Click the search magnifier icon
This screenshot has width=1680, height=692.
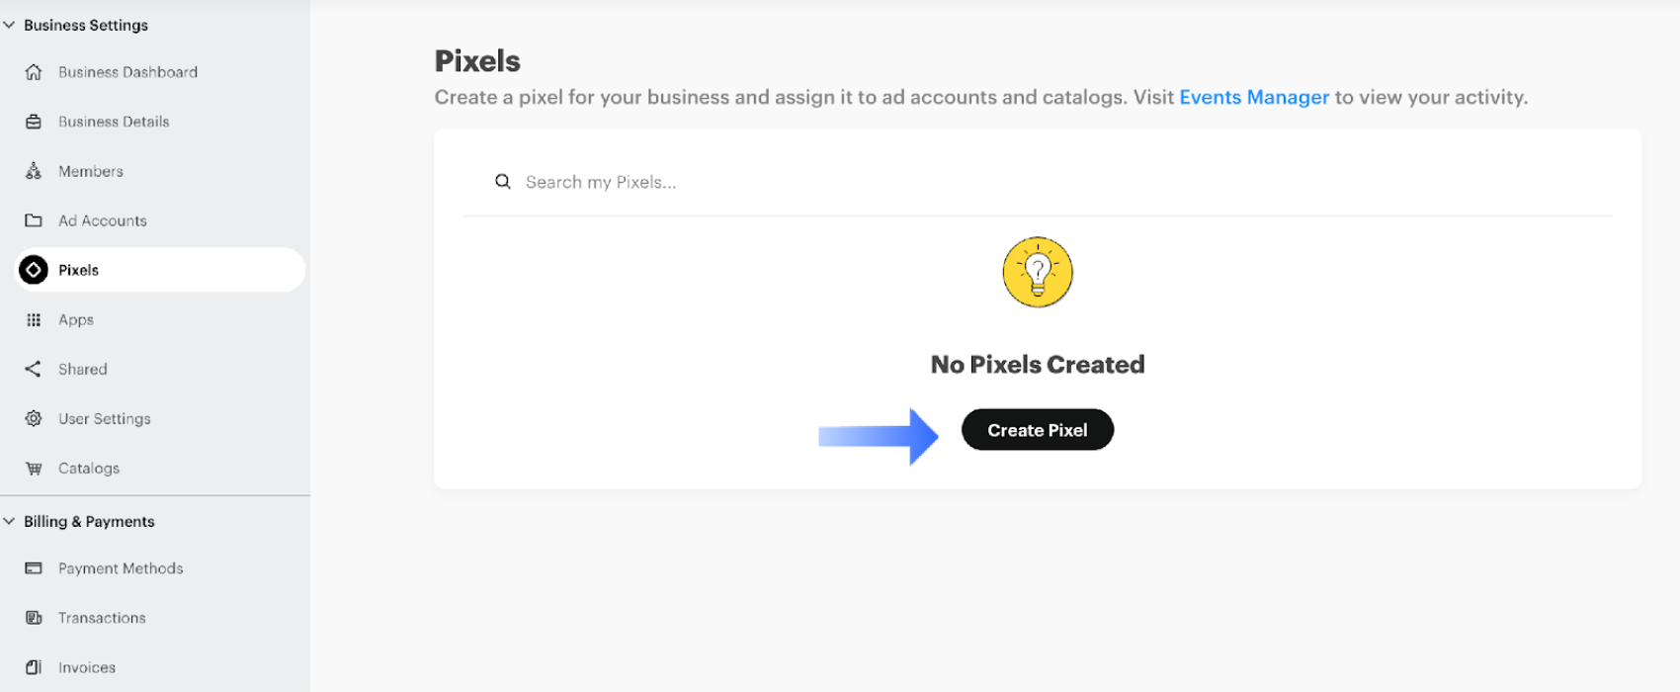(503, 182)
